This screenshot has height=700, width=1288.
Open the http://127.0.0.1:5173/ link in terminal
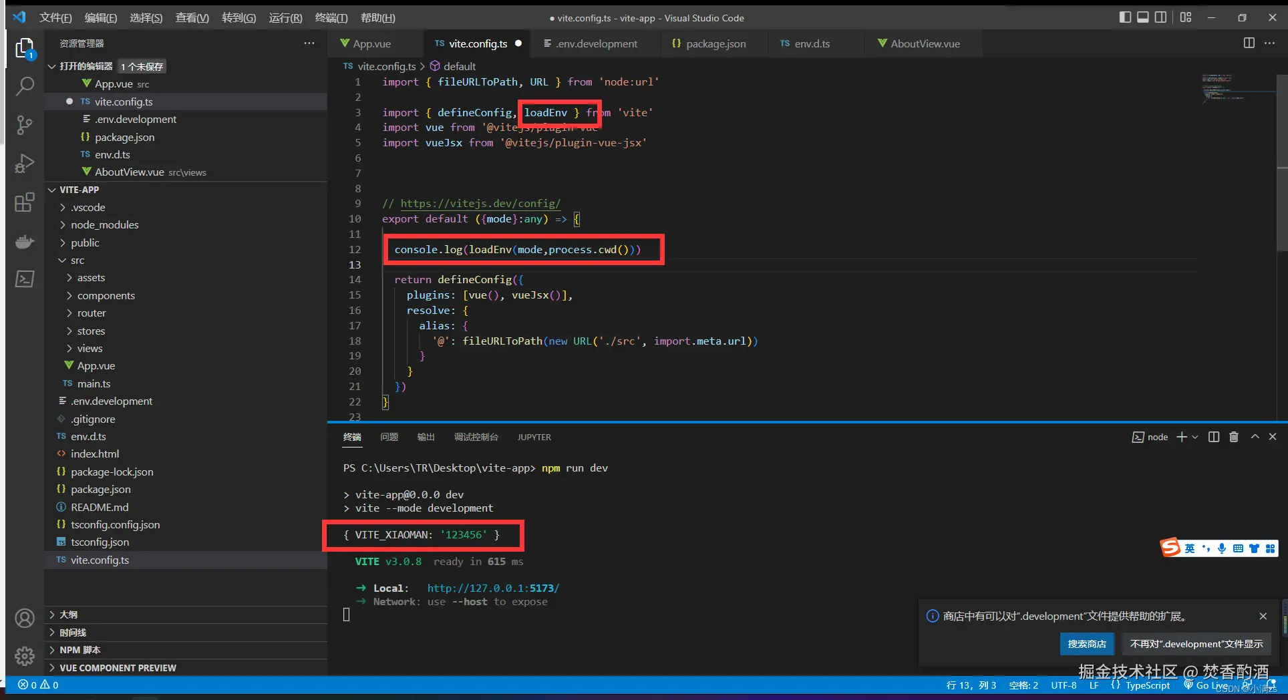(493, 588)
